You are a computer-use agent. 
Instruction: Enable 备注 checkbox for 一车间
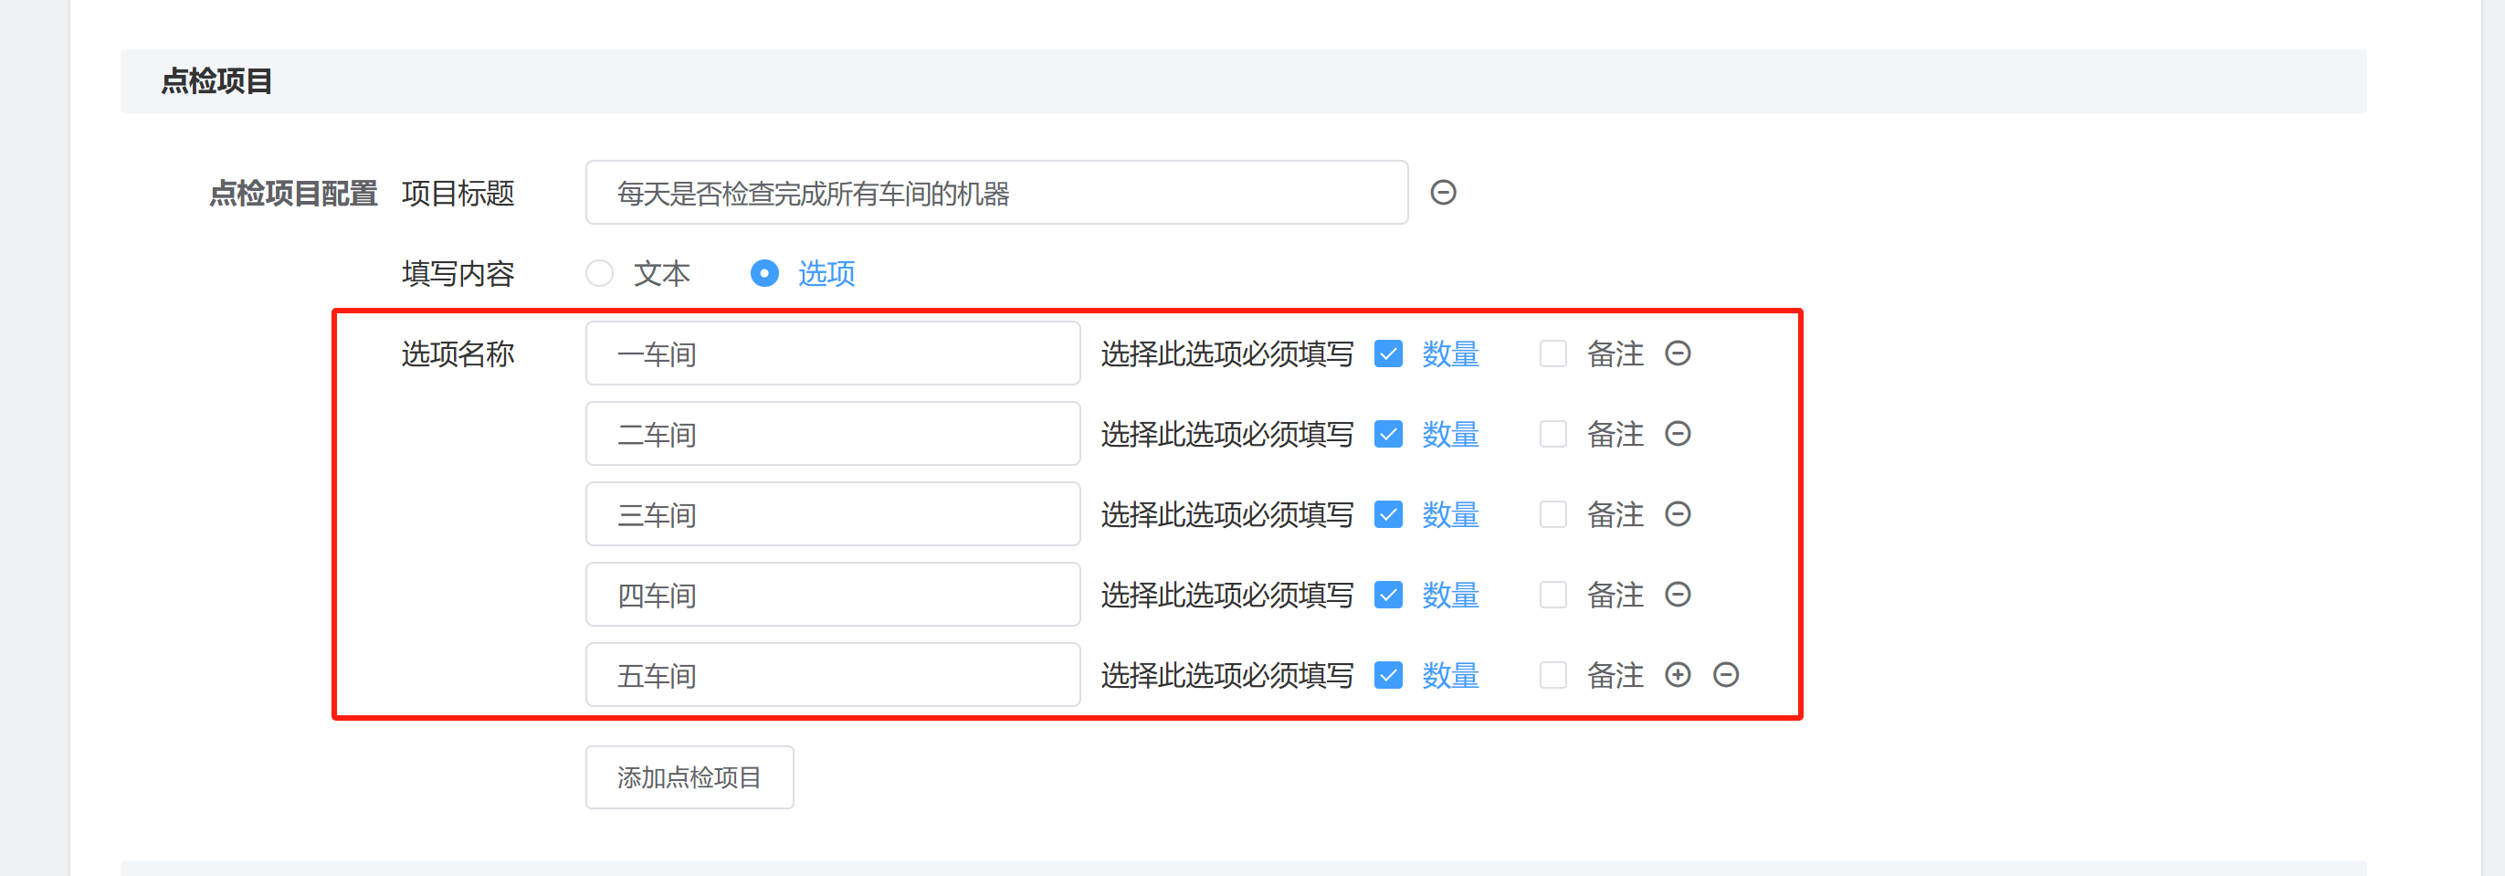coord(1553,354)
